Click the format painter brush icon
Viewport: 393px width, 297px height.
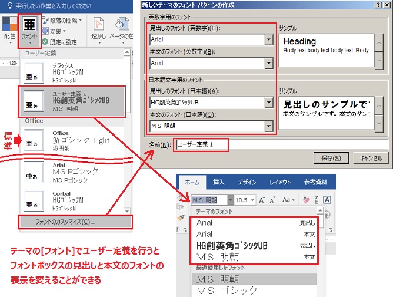click(181, 217)
